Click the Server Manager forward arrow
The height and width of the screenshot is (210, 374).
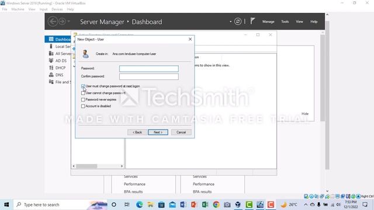[x=62, y=22]
